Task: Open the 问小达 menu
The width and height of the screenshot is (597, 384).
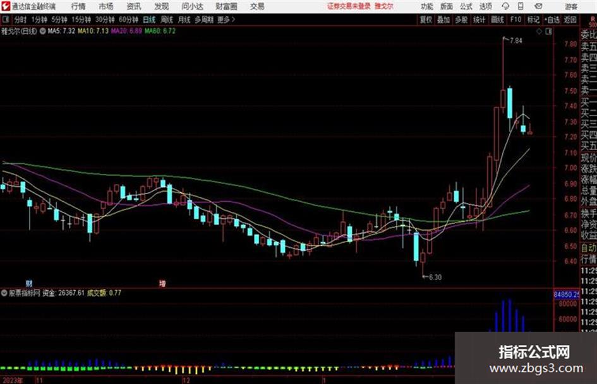Action: pos(192,6)
